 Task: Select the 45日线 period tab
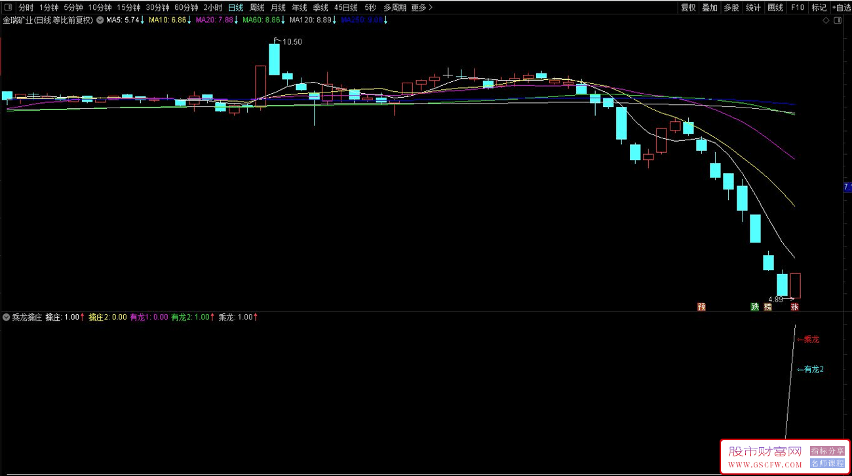coord(345,8)
